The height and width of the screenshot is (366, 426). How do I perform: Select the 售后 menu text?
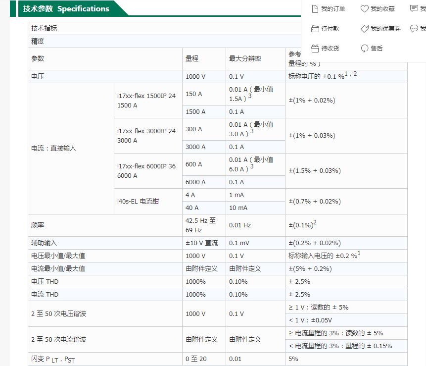377,49
